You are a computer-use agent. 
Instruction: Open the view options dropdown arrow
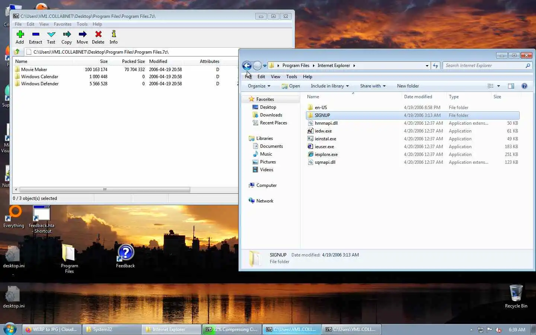[498, 86]
